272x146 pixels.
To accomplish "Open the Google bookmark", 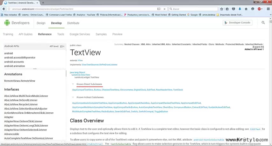I will point(192,15).
